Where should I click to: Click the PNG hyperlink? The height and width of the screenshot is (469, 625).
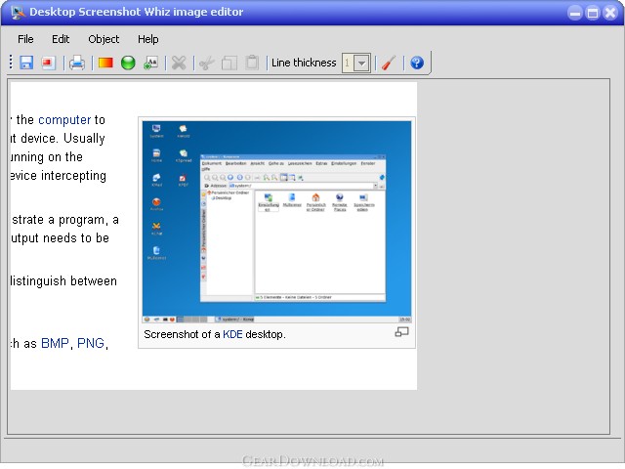(x=91, y=343)
